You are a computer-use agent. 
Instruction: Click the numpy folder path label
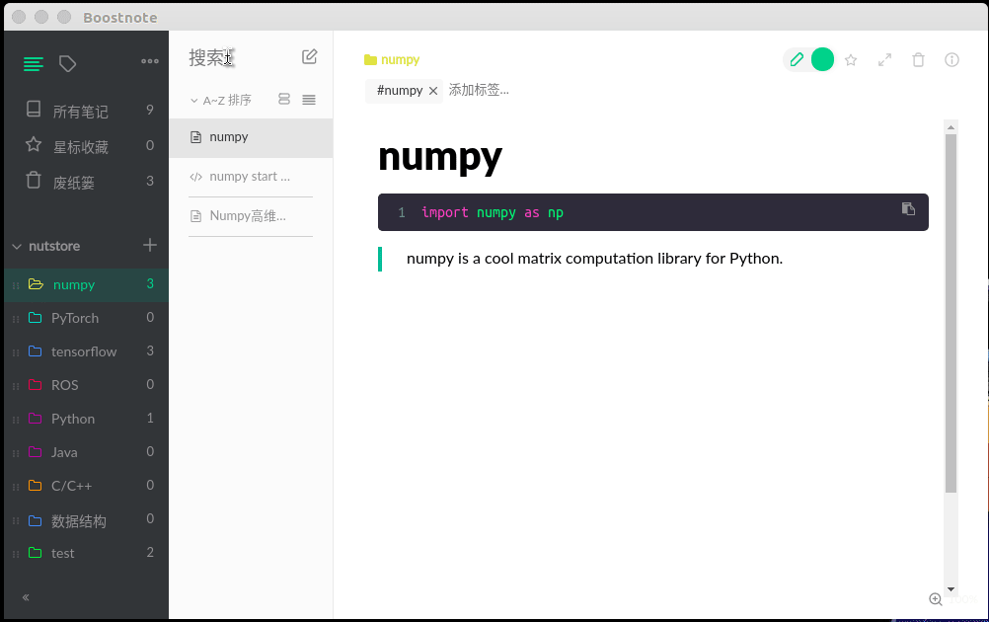point(400,60)
